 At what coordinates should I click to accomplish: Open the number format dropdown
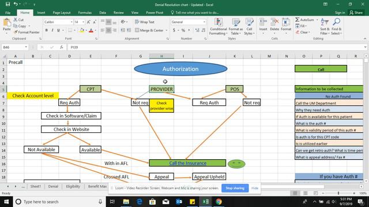(x=204, y=22)
